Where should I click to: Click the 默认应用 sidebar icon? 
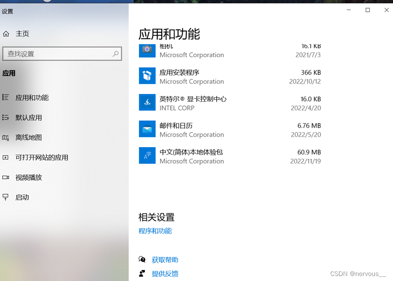5,117
